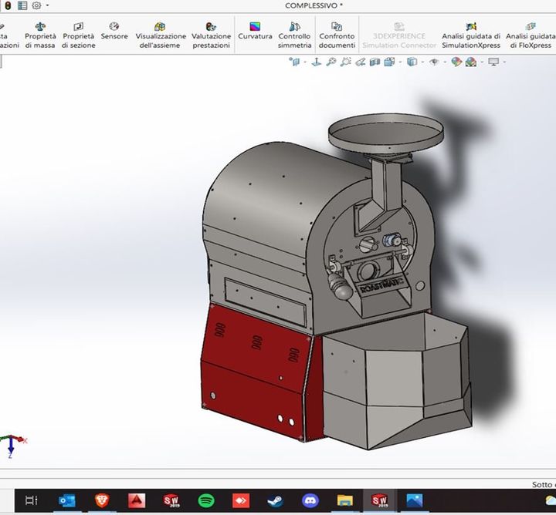Open AutoCAD from the taskbar
The height and width of the screenshot is (515, 556).
click(x=137, y=500)
